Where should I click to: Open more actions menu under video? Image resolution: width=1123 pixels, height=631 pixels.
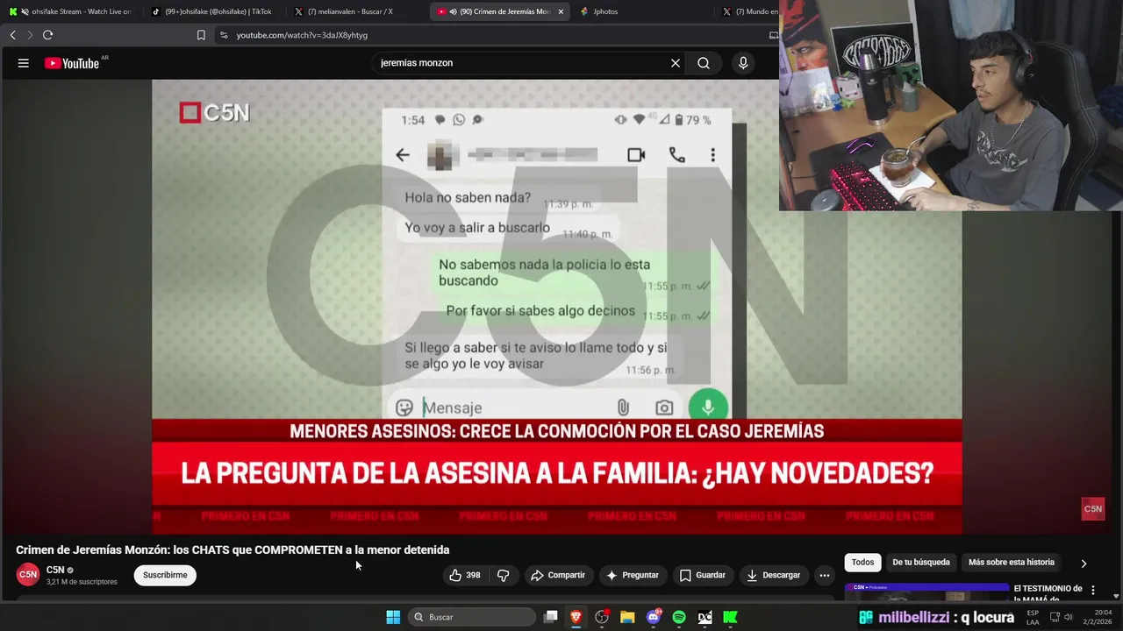[825, 575]
